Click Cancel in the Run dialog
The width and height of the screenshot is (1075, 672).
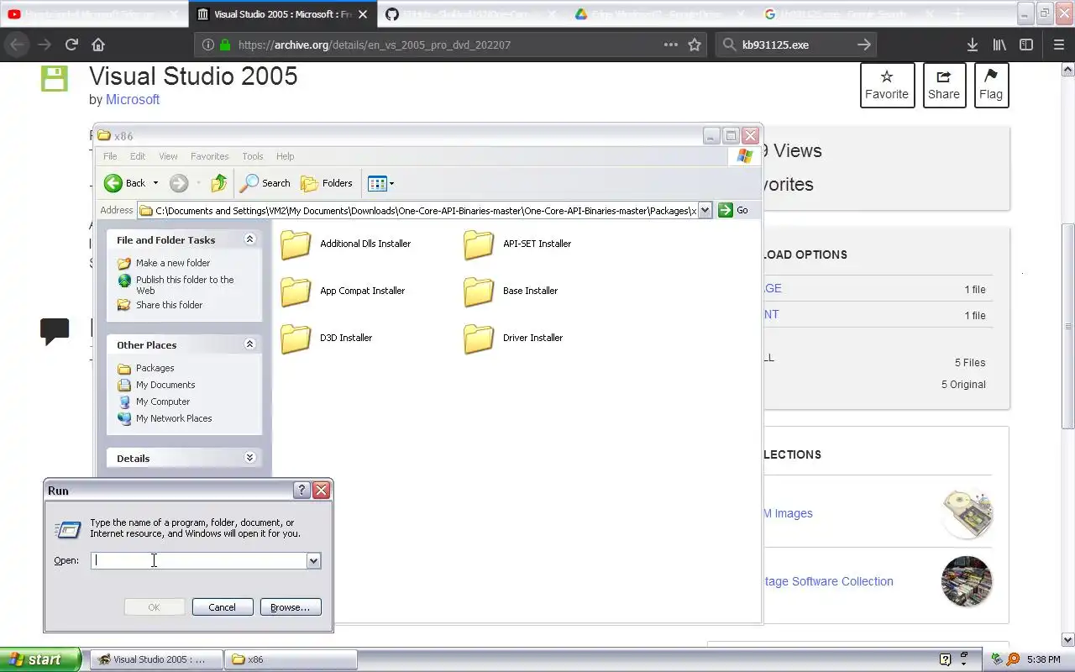coord(223,607)
